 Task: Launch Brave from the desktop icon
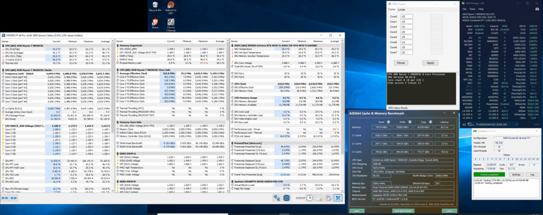[x=155, y=23]
